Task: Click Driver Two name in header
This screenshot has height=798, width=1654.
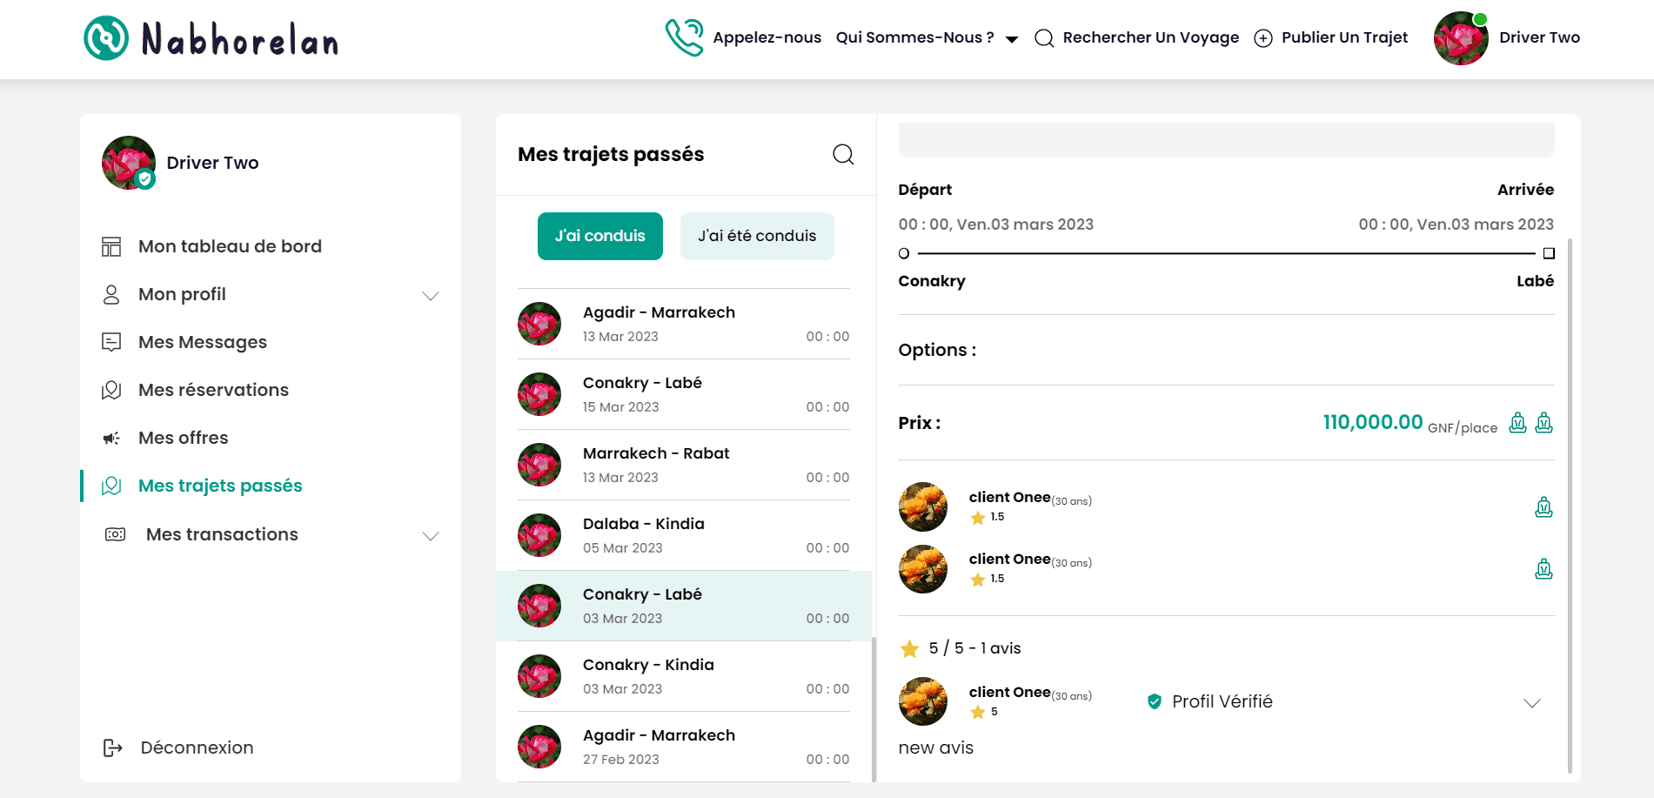Action: [1539, 37]
